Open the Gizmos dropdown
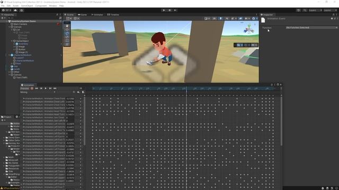The image size is (339, 190). pyautogui.click(x=254, y=18)
